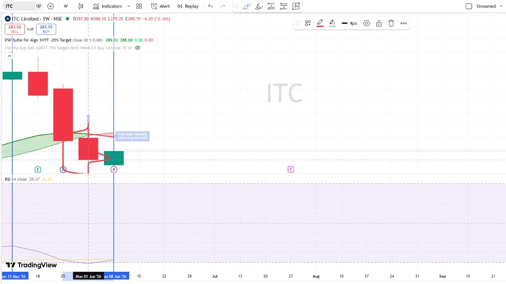Click the Jul label on time axis
The width and height of the screenshot is (506, 284).
215,277
